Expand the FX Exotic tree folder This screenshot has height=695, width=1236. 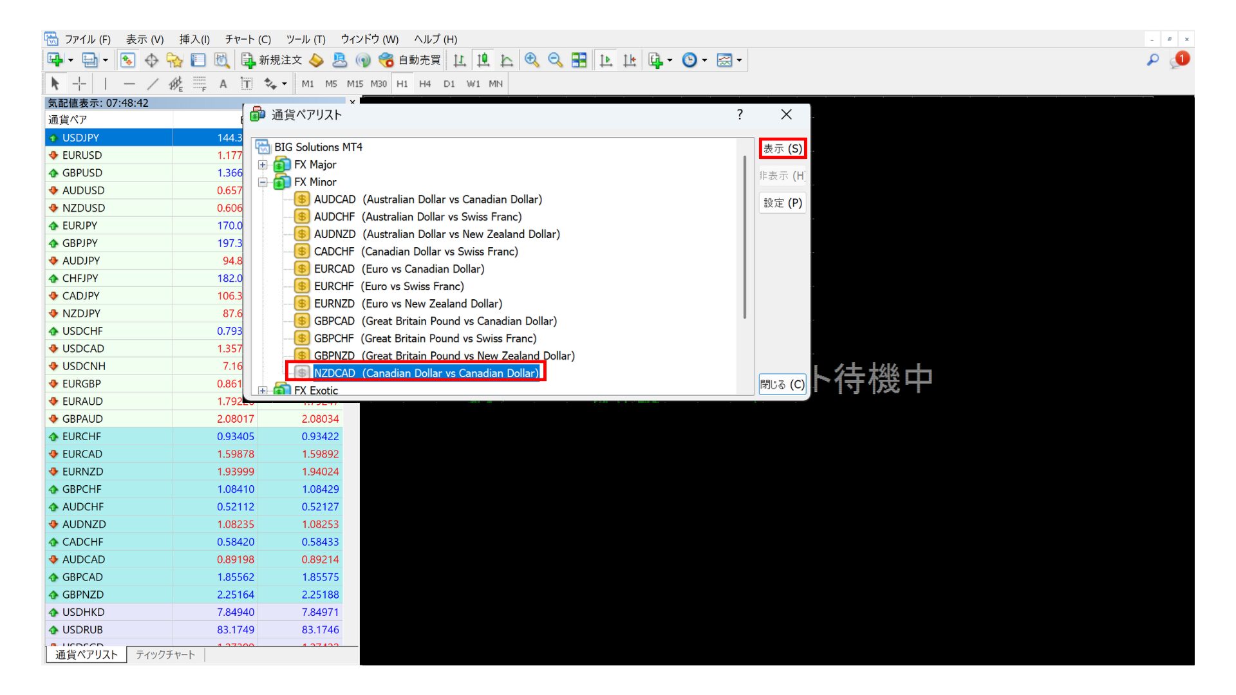click(263, 390)
